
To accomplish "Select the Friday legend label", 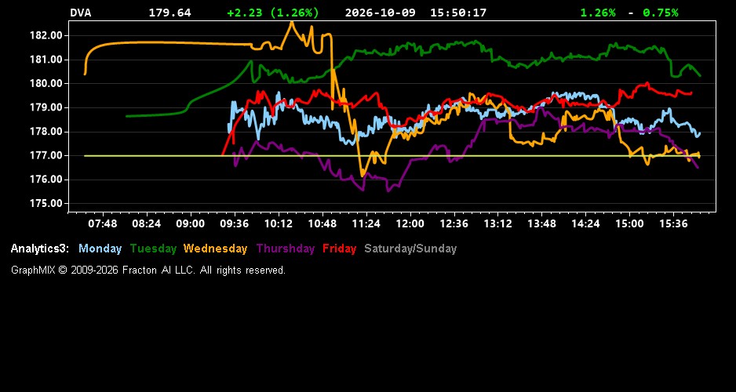I will (340, 249).
